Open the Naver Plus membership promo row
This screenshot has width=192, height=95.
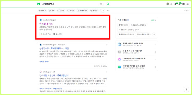137,67
